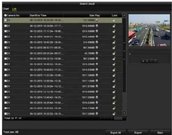Screen dimensions: 172x135
Task: Click the highway video preview thumbnail
Action: [149, 30]
